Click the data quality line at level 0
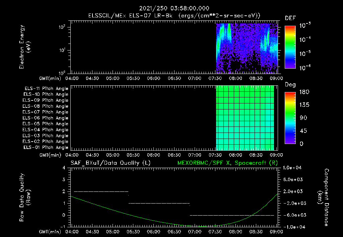The image size is (343, 237). click(232, 215)
